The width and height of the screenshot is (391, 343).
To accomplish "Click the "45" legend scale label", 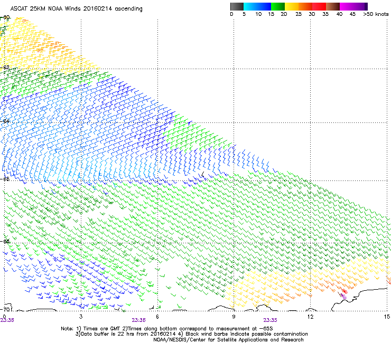I will click(352, 14).
